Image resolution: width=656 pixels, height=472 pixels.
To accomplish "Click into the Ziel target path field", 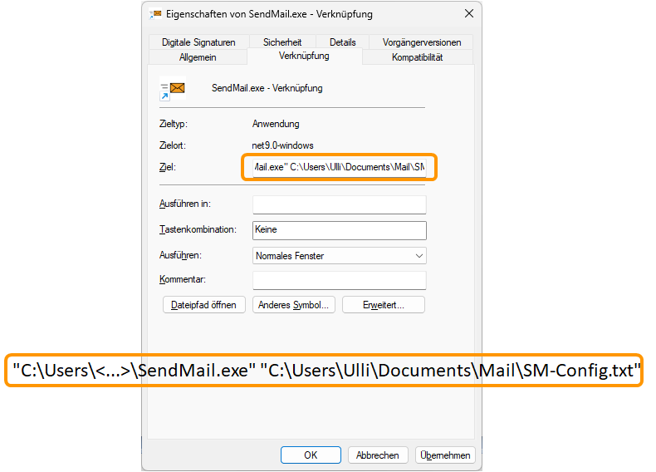I will click(339, 168).
